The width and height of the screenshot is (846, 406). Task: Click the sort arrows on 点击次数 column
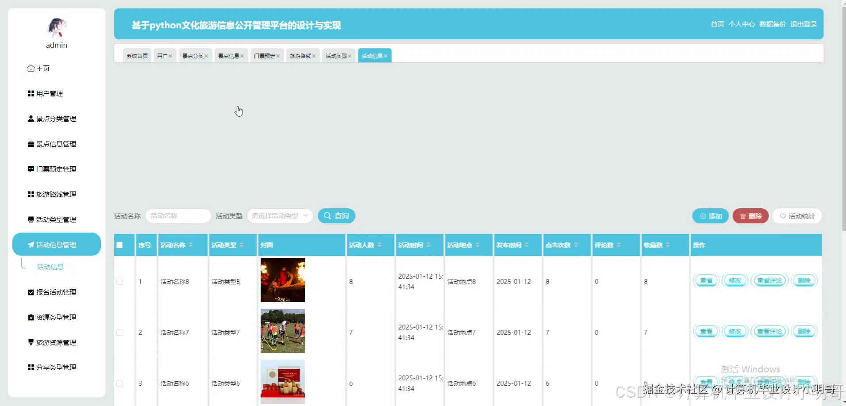coord(576,245)
